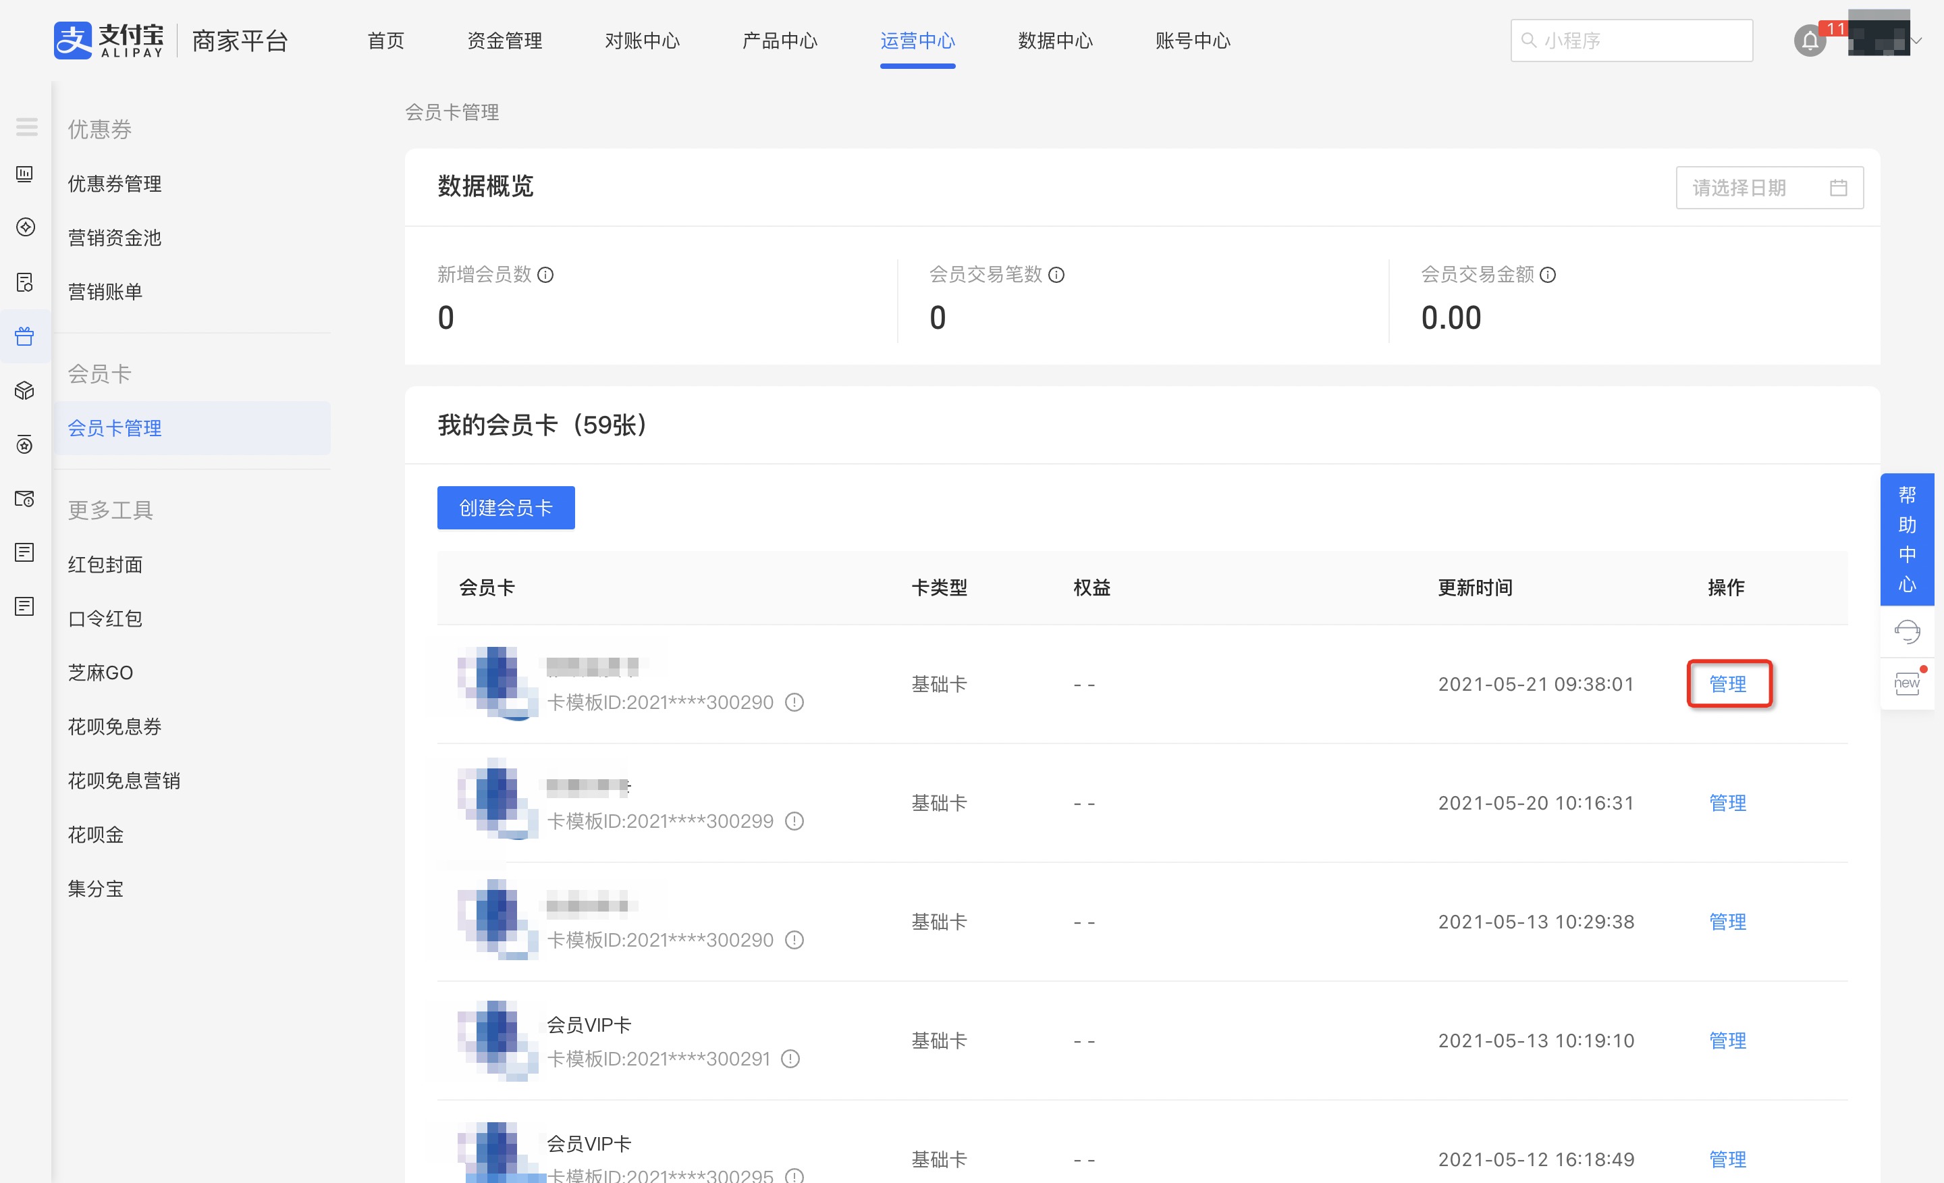Click the customer service headset icon
This screenshot has height=1183, width=1944.
1907,631
